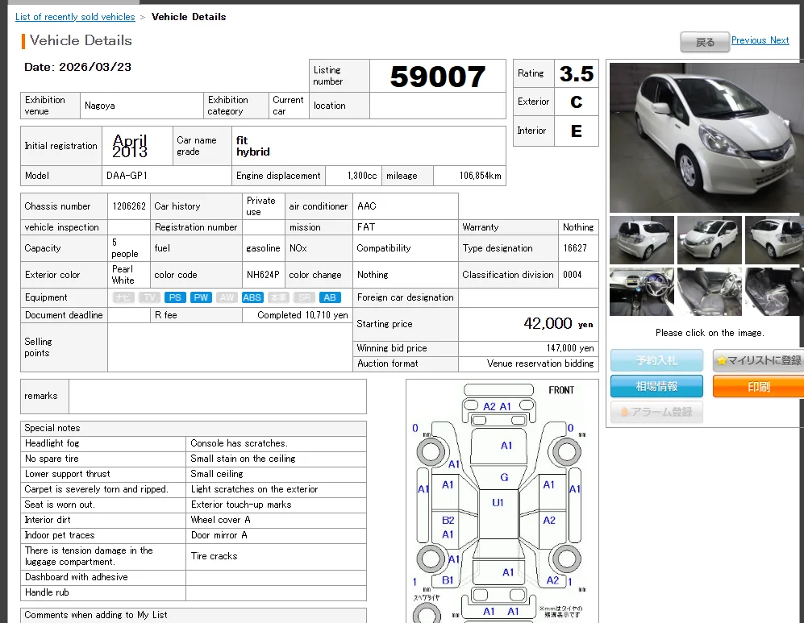Click the PS equipment badge
Viewport: 804px width, 623px height.
[x=175, y=297]
